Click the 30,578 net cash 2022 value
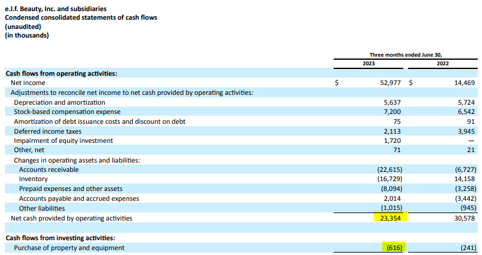This screenshot has width=482, height=255. [465, 218]
